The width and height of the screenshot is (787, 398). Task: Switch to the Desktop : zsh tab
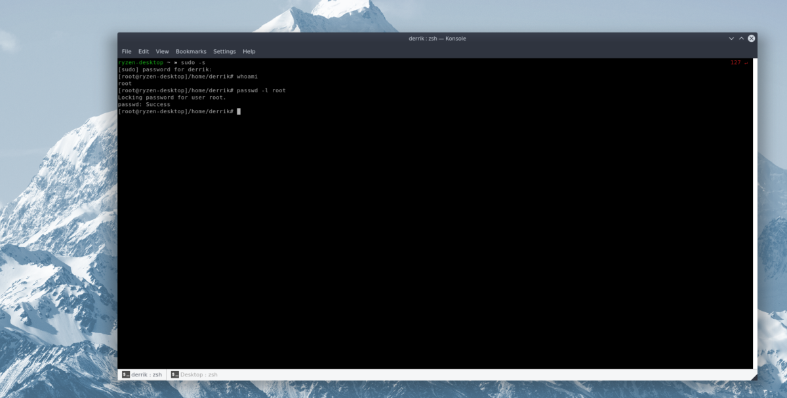click(x=193, y=374)
